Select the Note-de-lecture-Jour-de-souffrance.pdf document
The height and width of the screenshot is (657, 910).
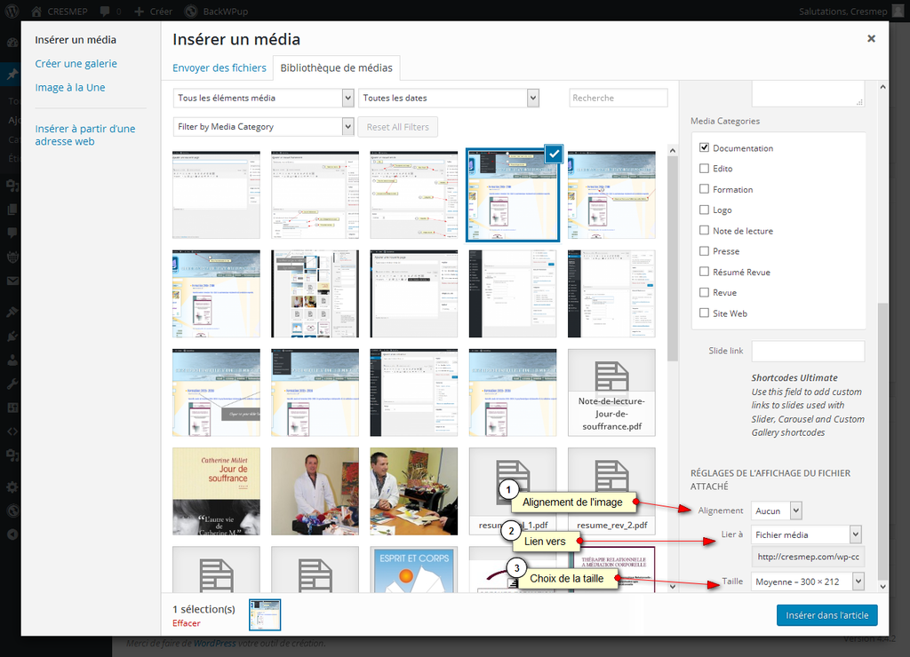click(611, 392)
